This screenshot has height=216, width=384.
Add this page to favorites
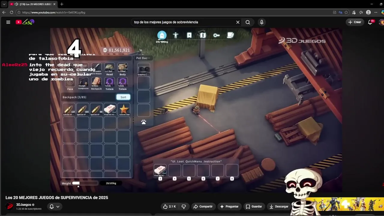pos(346,12)
